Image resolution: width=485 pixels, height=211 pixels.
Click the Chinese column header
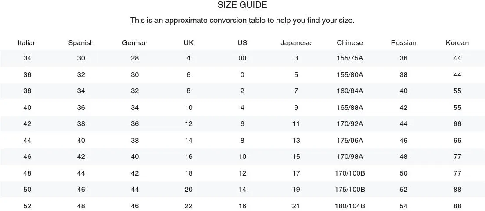pos(350,43)
